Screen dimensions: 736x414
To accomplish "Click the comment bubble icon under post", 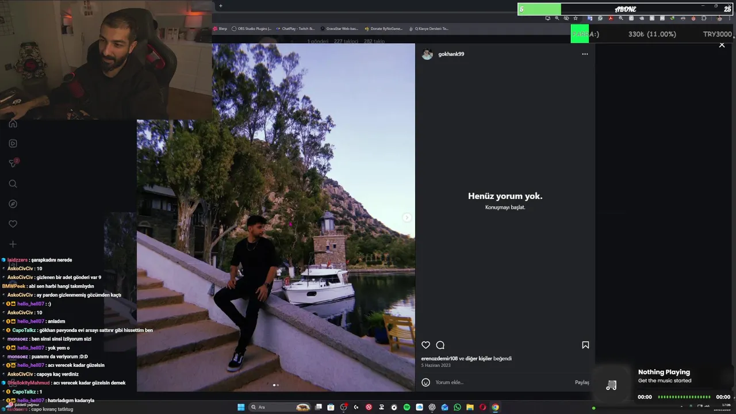I will coord(440,345).
